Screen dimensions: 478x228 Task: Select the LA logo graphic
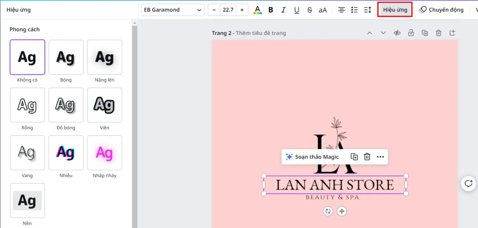[335, 145]
